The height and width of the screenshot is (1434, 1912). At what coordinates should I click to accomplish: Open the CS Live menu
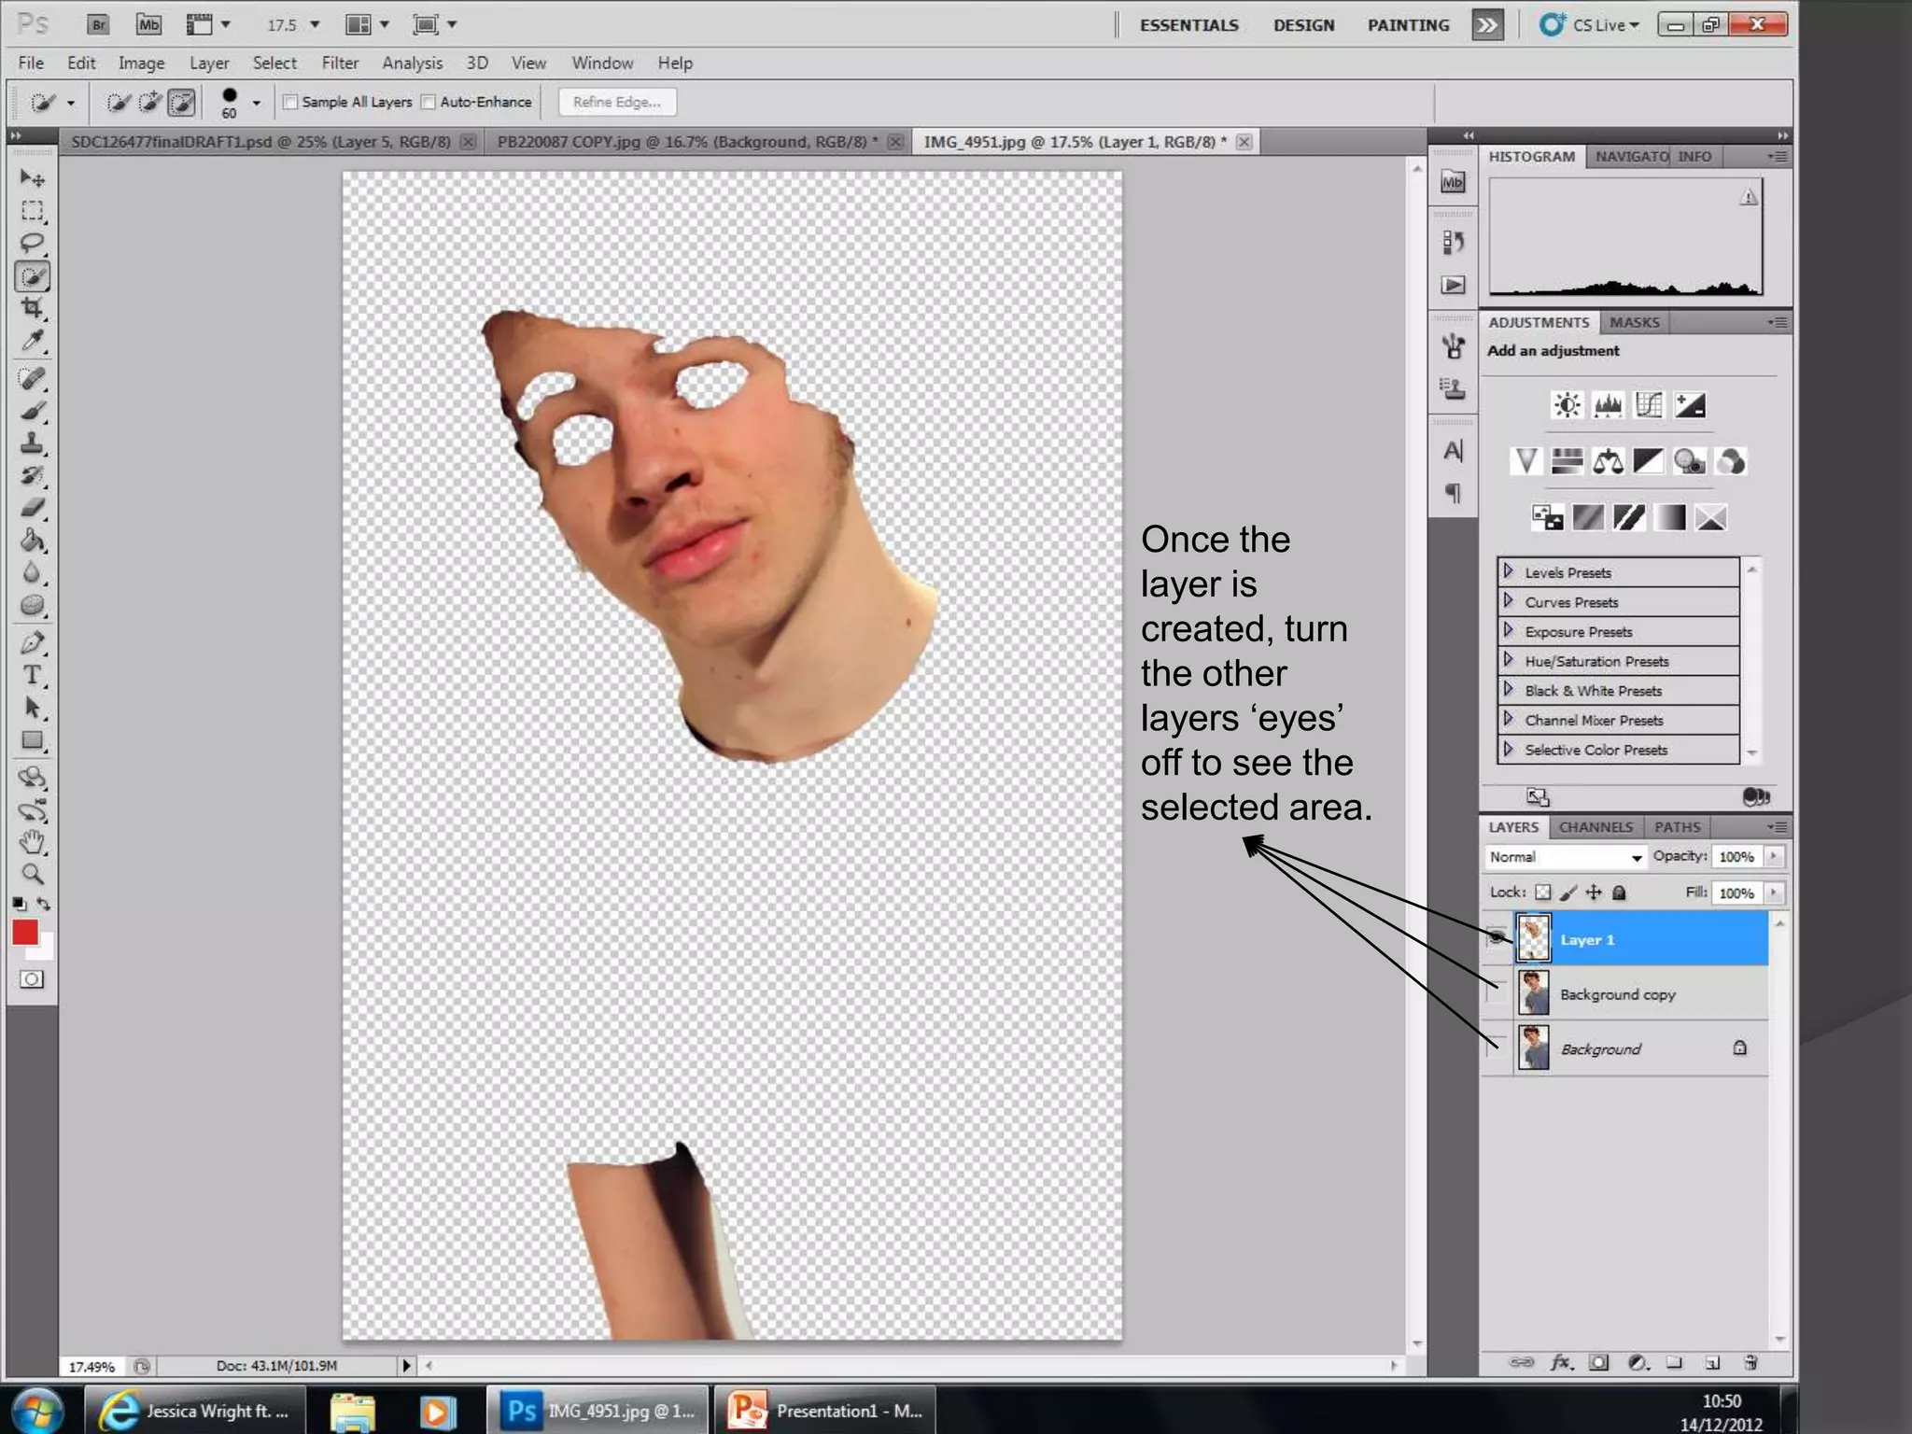tap(1590, 25)
